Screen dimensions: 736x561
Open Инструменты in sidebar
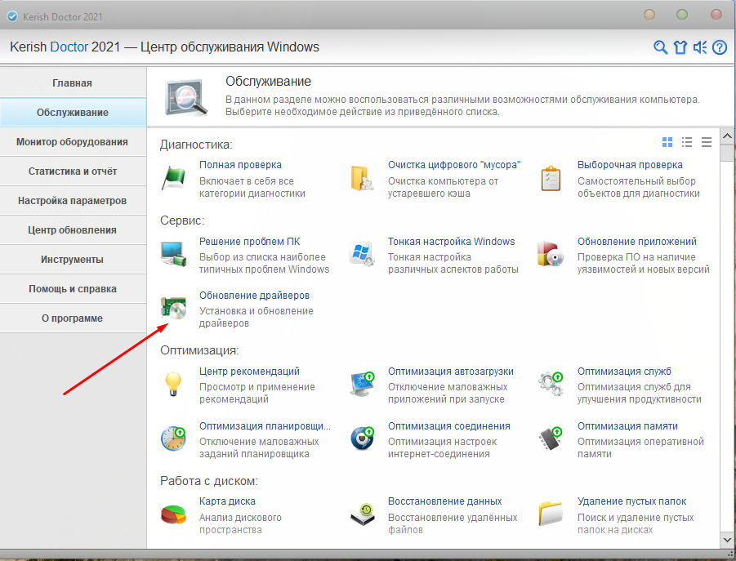[x=73, y=260]
